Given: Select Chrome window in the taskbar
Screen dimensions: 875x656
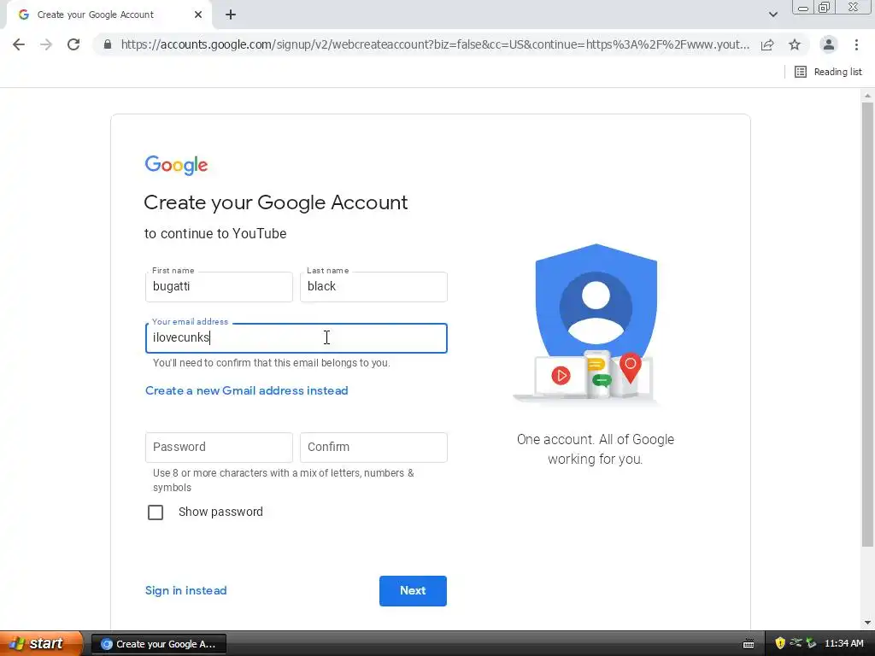Looking at the screenshot, I should pos(158,644).
